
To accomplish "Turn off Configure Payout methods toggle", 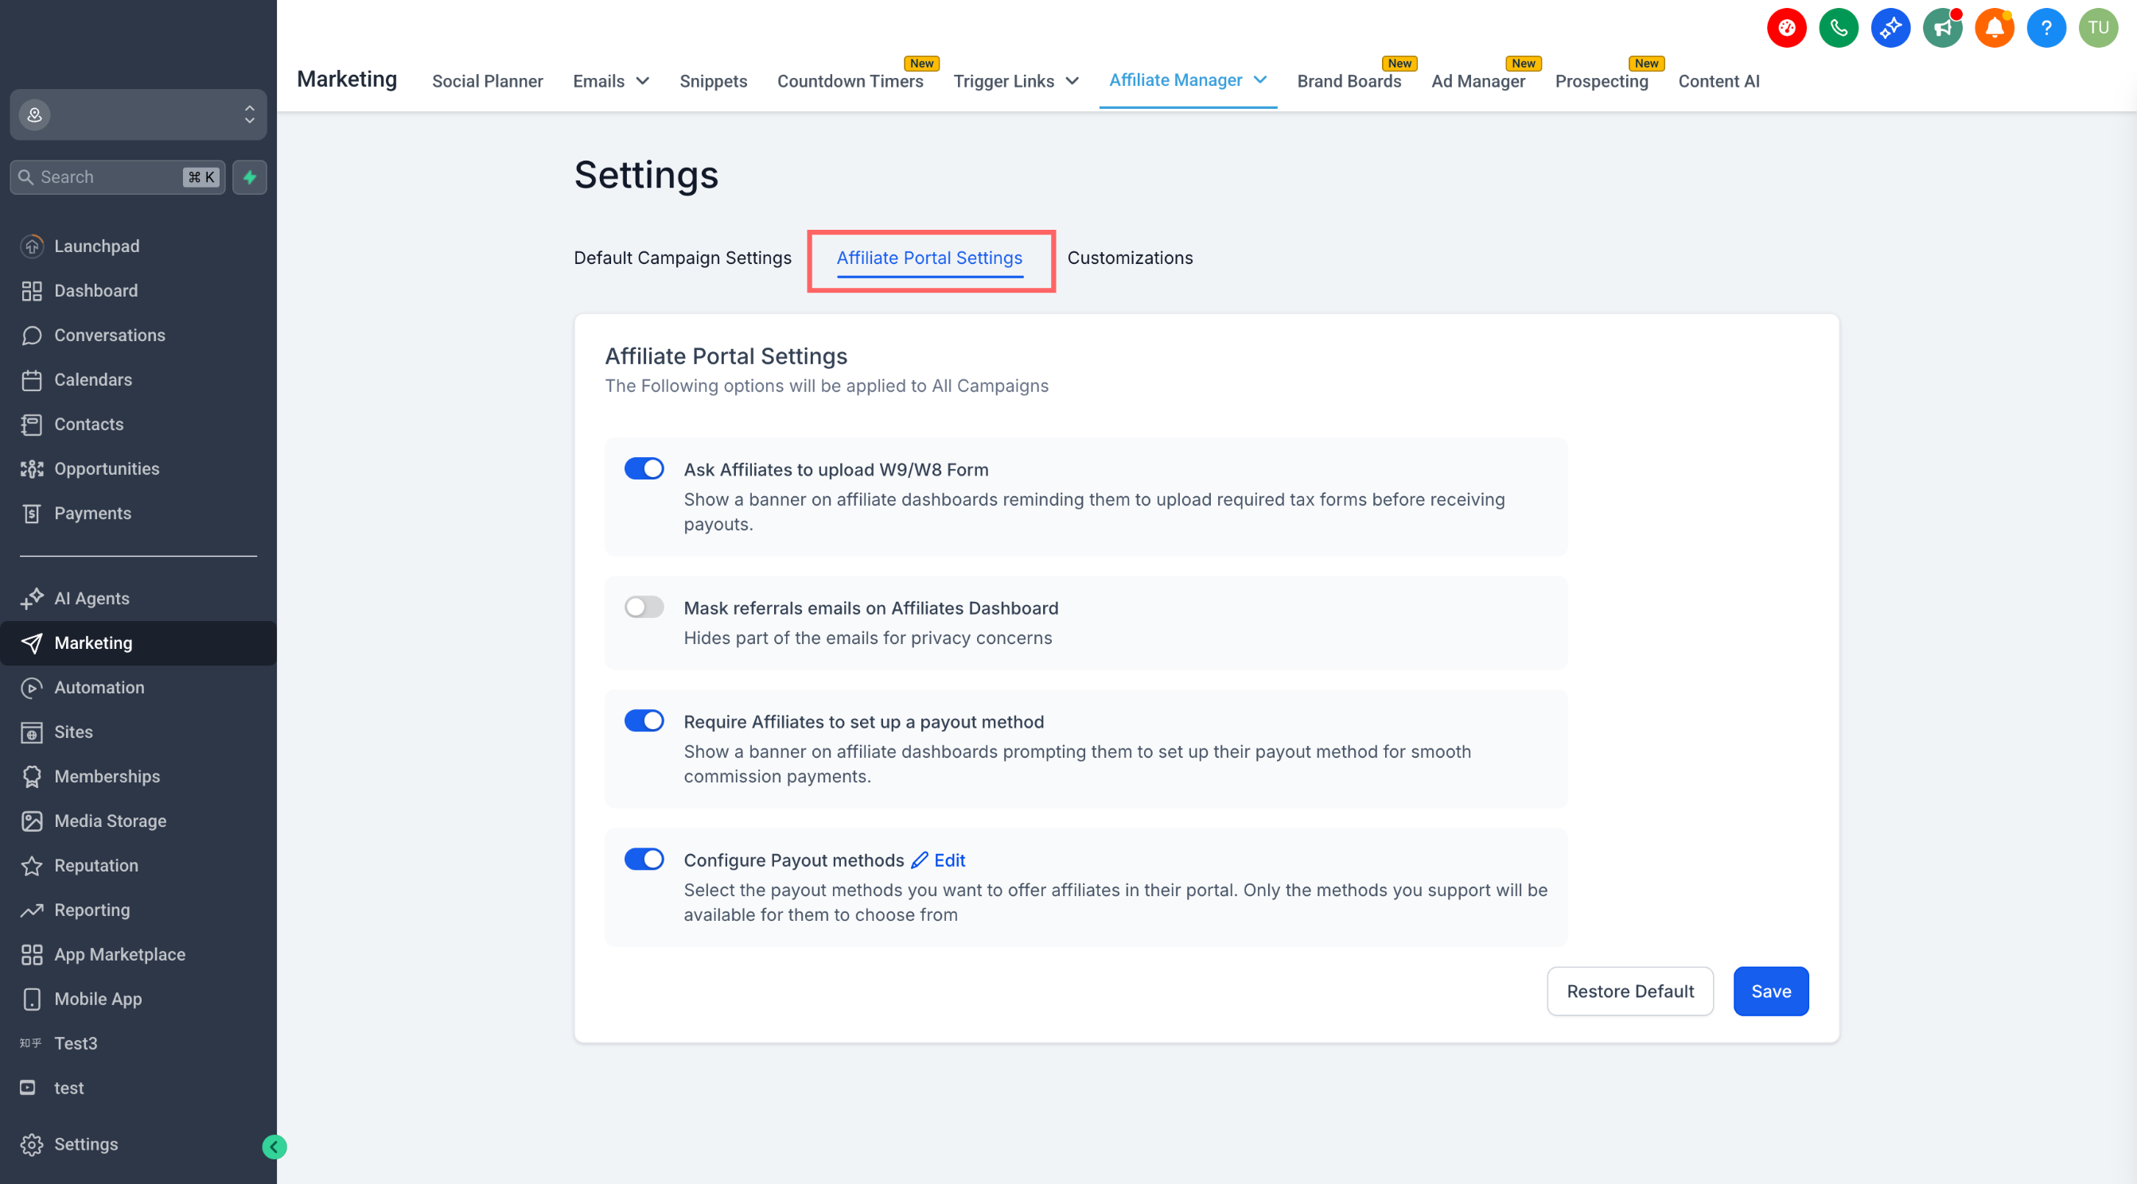I will [644, 859].
